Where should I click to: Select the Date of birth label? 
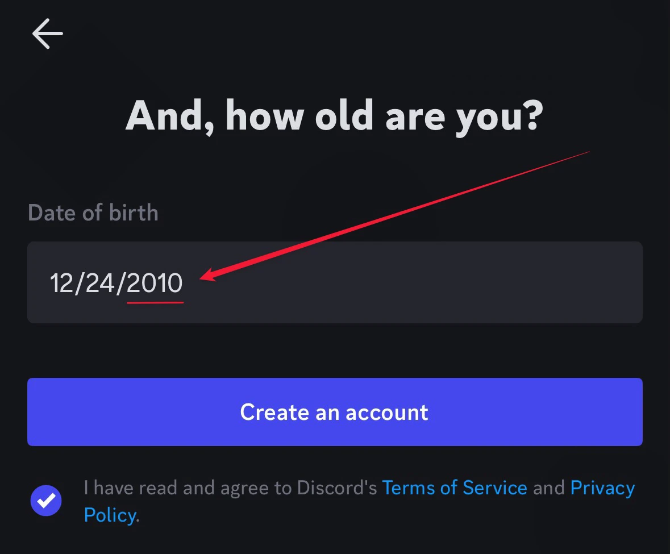tap(93, 213)
